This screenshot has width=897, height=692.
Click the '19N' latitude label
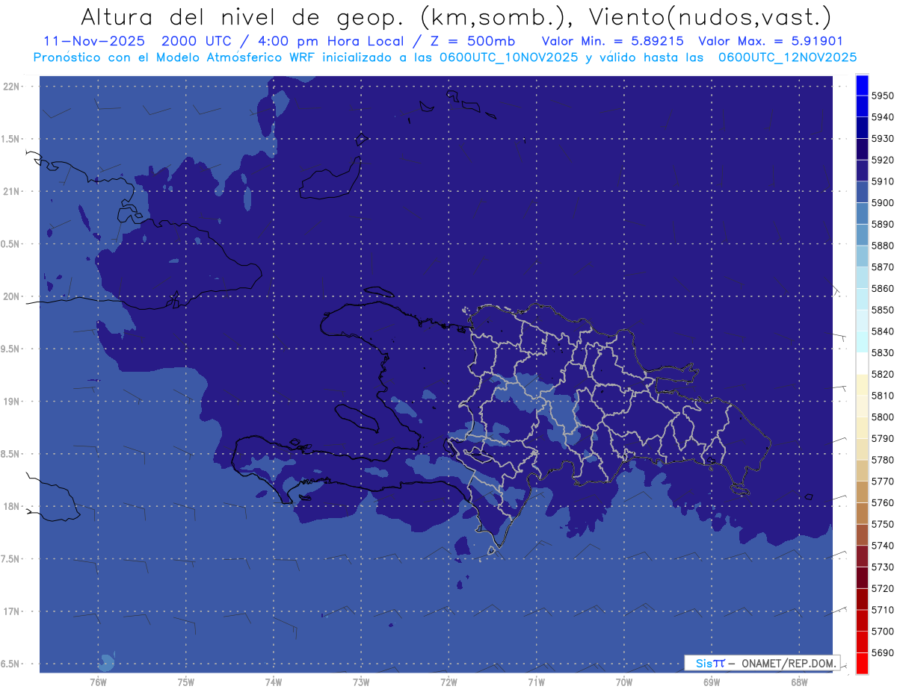(x=11, y=401)
